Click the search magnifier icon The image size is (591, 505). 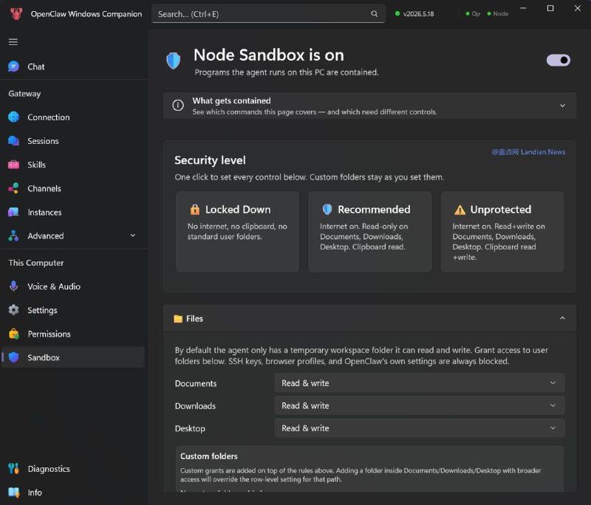click(x=375, y=14)
